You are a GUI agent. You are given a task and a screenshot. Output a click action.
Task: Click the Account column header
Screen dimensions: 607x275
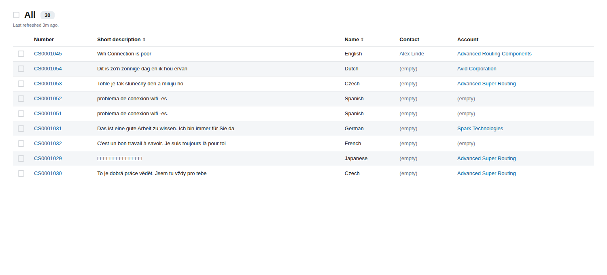coord(468,40)
